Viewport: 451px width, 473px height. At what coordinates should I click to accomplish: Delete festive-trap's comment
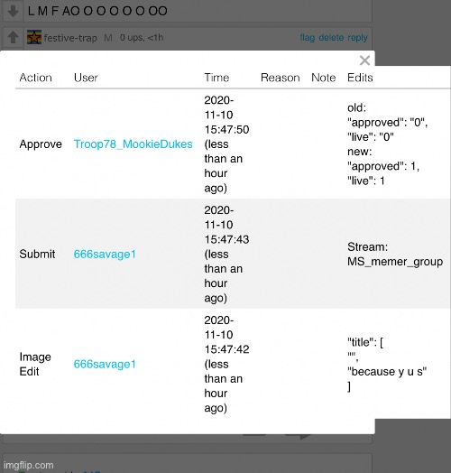coord(331,38)
